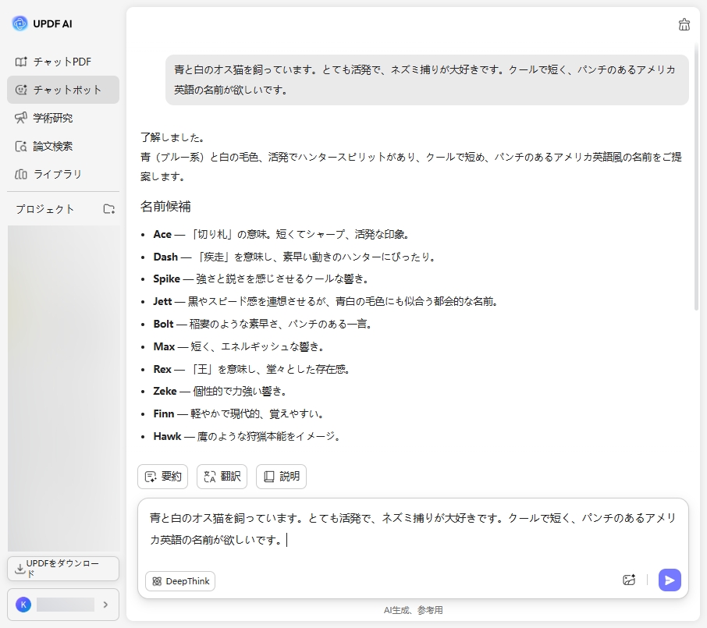
Task: Click the user avatar thumbnail
Action: pyautogui.click(x=23, y=605)
